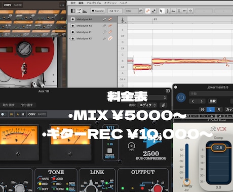This screenshot has height=192, width=233.
Task: Select the LOUD thrust option under TONE
Action: 57,178
